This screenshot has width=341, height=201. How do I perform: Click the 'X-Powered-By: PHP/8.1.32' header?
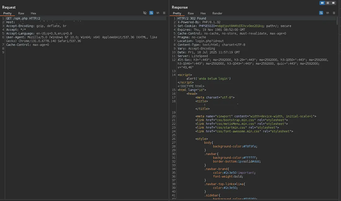pos(199,22)
